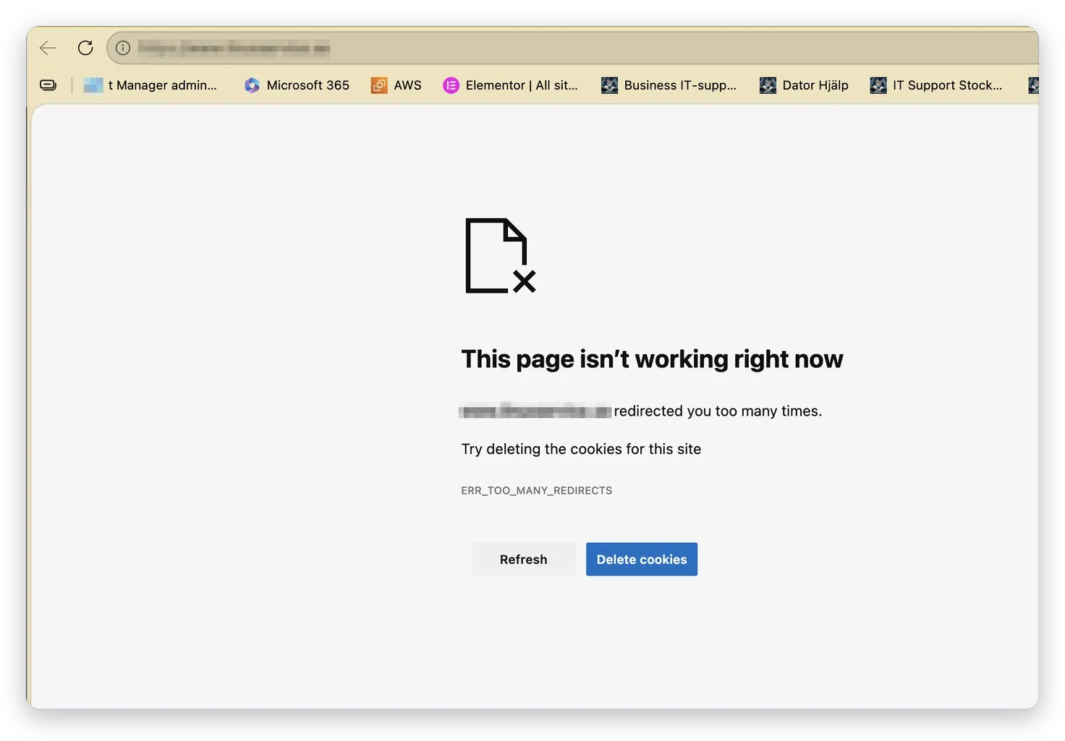Open the 't Manager admin...' favorite
1065x741 pixels.
coord(150,85)
